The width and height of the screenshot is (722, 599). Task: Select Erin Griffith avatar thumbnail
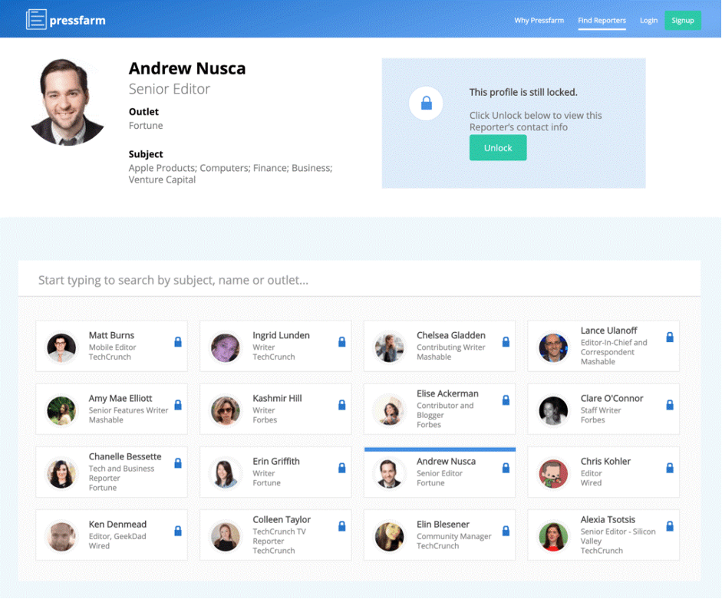(x=225, y=473)
